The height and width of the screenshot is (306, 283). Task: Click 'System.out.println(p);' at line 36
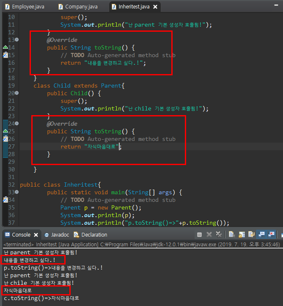tap(98, 215)
